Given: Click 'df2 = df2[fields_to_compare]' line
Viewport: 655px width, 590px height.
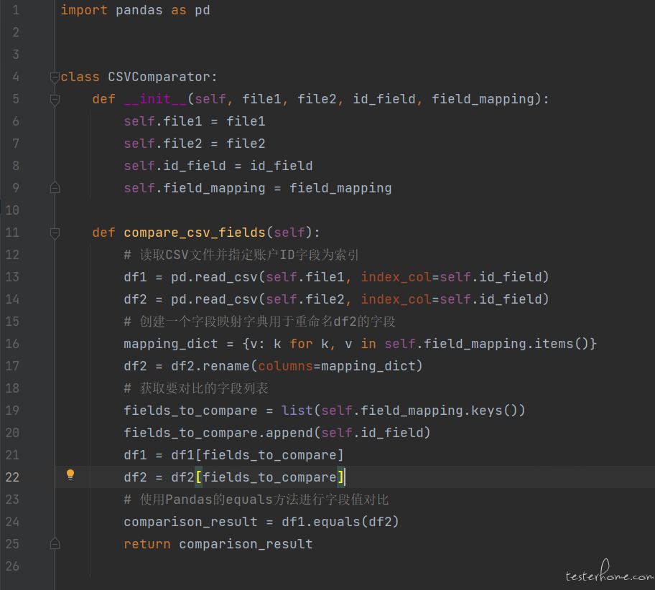Looking at the screenshot, I should tap(233, 477).
